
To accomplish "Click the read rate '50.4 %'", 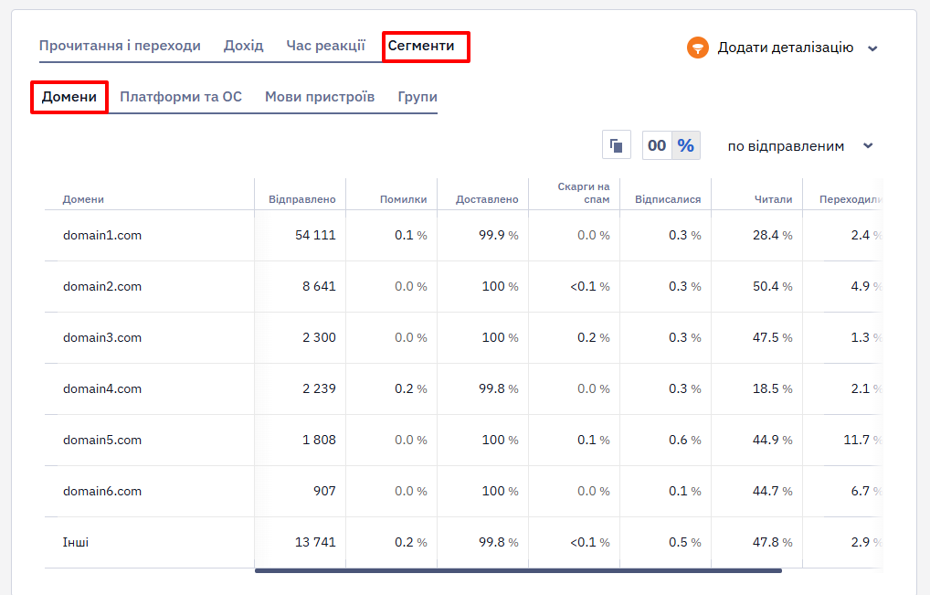I will [772, 286].
